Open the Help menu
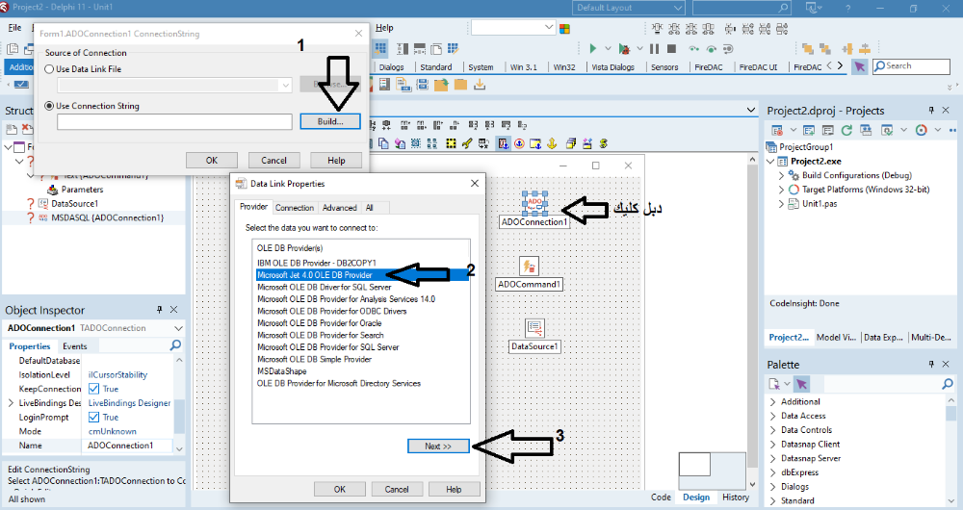The width and height of the screenshot is (963, 510). coord(384,28)
